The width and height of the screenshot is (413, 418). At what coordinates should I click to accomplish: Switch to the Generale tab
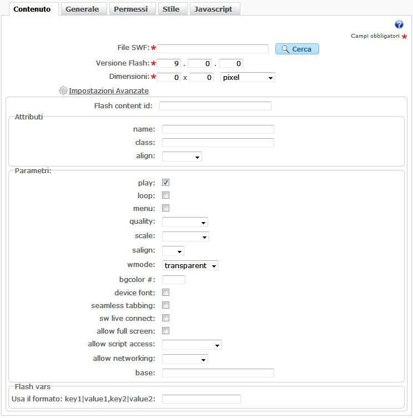(x=82, y=9)
